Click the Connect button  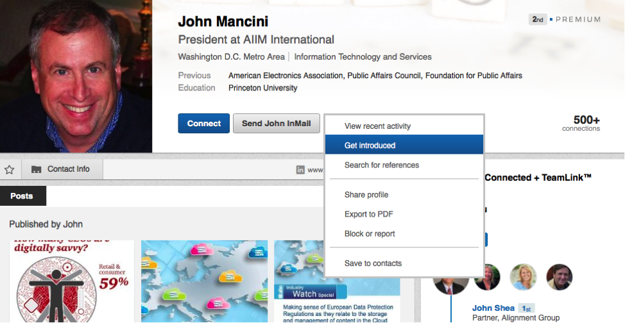click(x=203, y=124)
